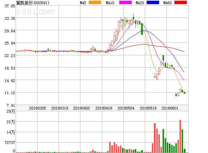
Task: Click the 14.82 price axis label
Action: [10, 81]
